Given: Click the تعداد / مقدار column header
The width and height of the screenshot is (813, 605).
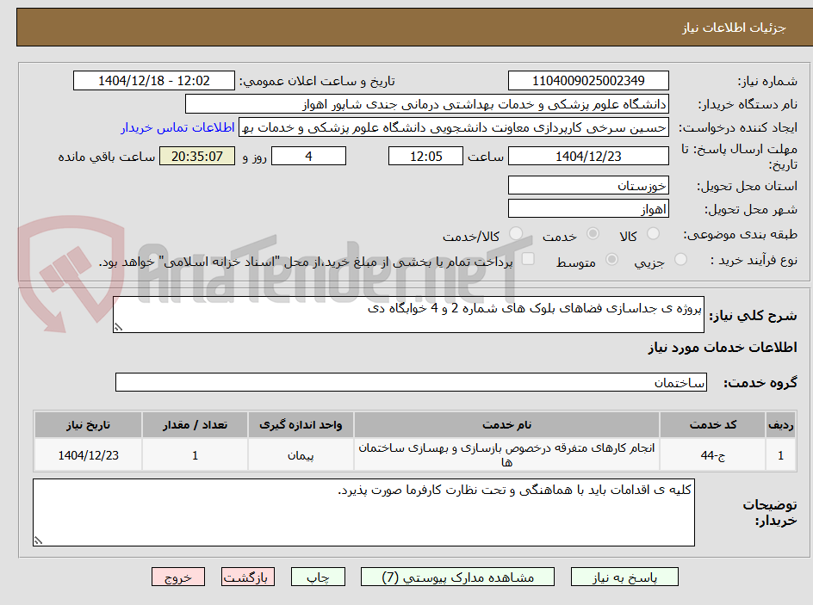Looking at the screenshot, I should 195,425.
